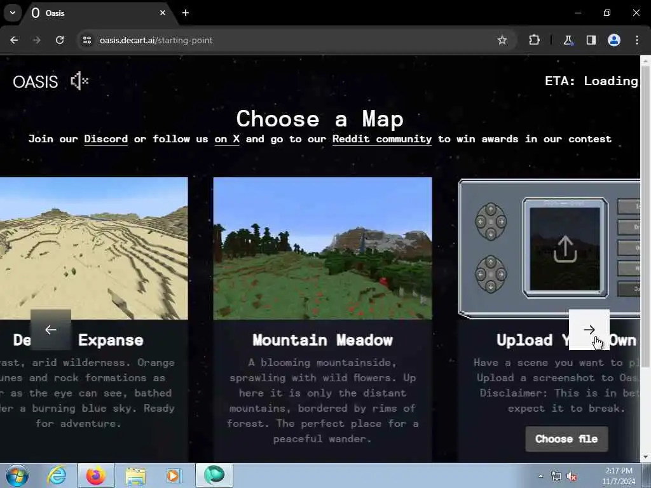Click the scrollbar down arrow
This screenshot has height=488, width=651.
tap(646, 457)
